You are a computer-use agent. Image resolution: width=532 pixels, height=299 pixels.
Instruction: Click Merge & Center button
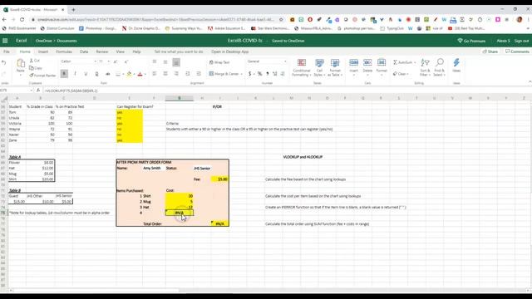pyautogui.click(x=224, y=74)
